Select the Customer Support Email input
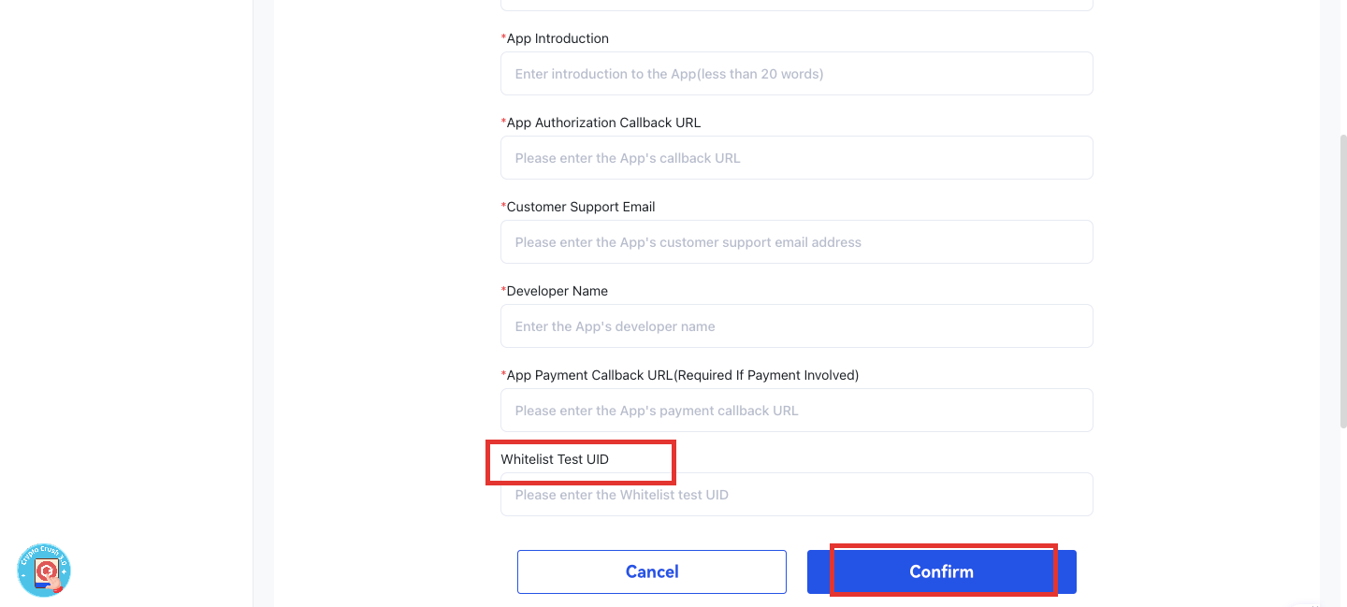1347x607 pixels. 796,242
